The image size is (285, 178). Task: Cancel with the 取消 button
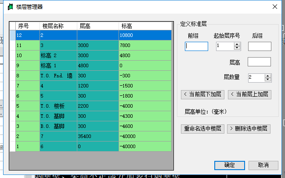[x=263, y=165]
